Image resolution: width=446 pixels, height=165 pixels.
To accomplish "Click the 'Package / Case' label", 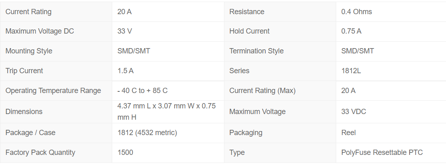I will point(30,133).
